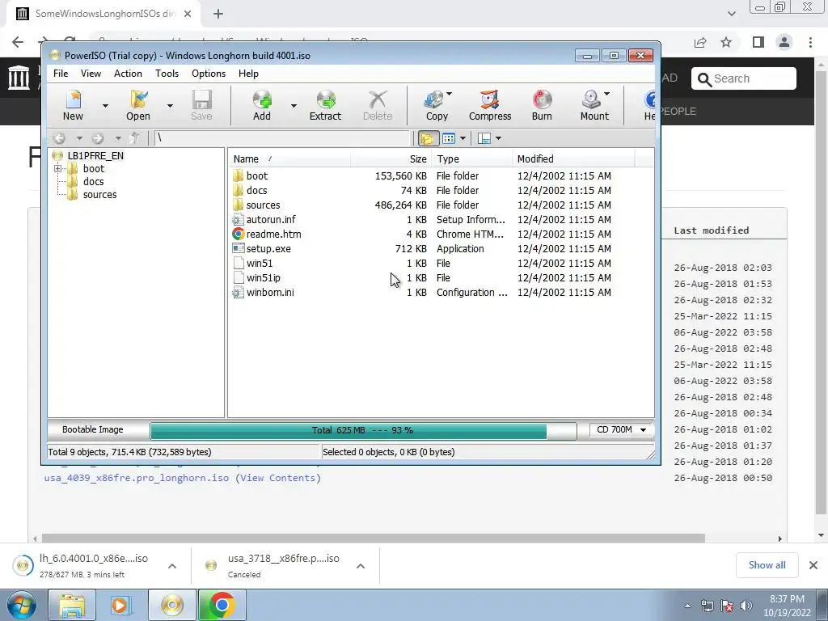828x621 pixels.
Task: Click the Extract toolbar icon
Action: (325, 106)
